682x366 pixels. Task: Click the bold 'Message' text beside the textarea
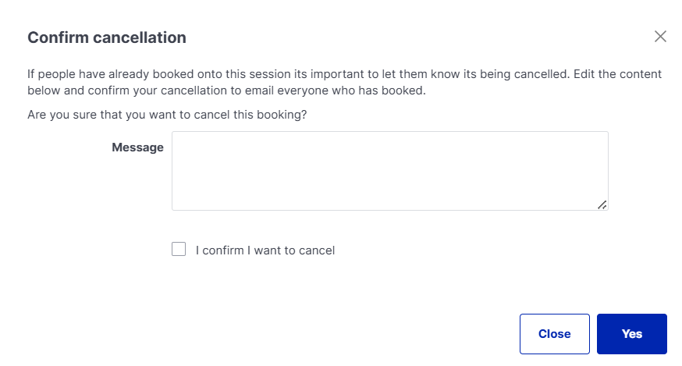(137, 147)
